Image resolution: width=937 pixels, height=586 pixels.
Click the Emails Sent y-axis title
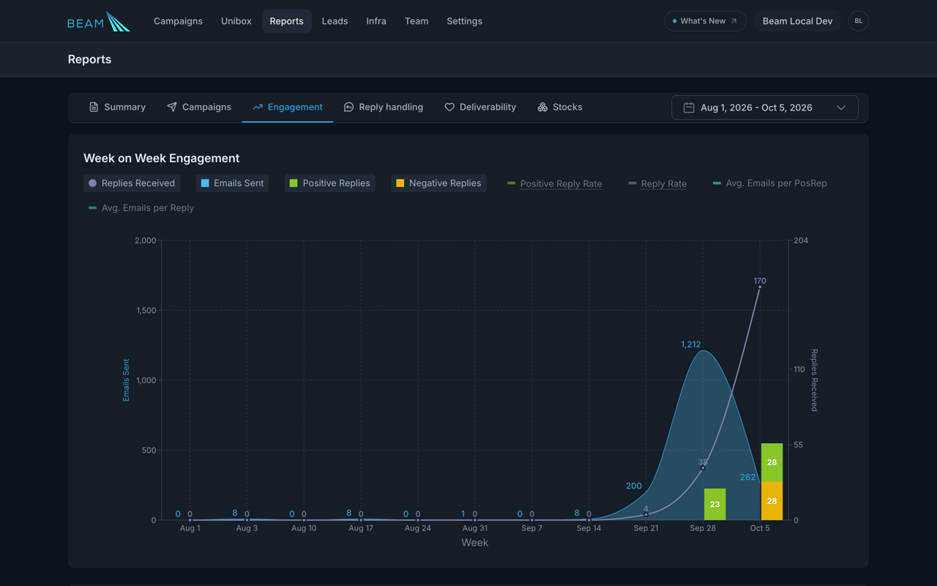click(126, 380)
